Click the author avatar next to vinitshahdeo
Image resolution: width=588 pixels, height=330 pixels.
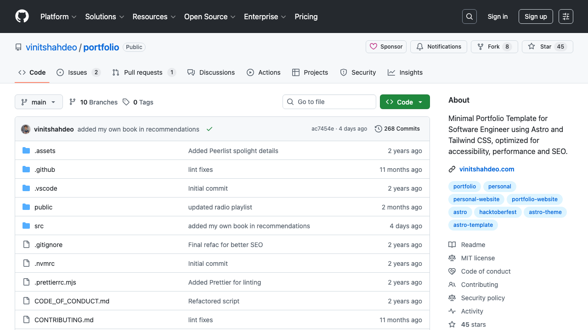coord(26,129)
